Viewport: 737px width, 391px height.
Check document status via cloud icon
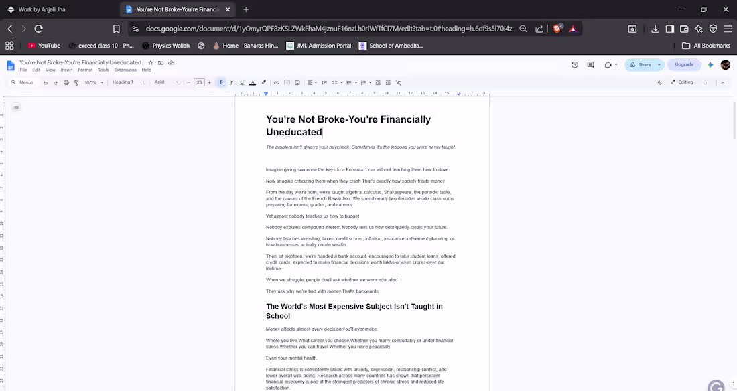pyautogui.click(x=171, y=62)
